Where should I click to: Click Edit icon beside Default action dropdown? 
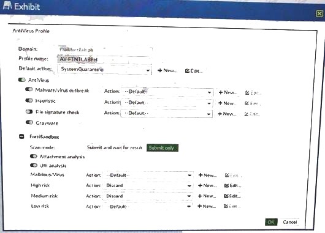[x=194, y=71]
